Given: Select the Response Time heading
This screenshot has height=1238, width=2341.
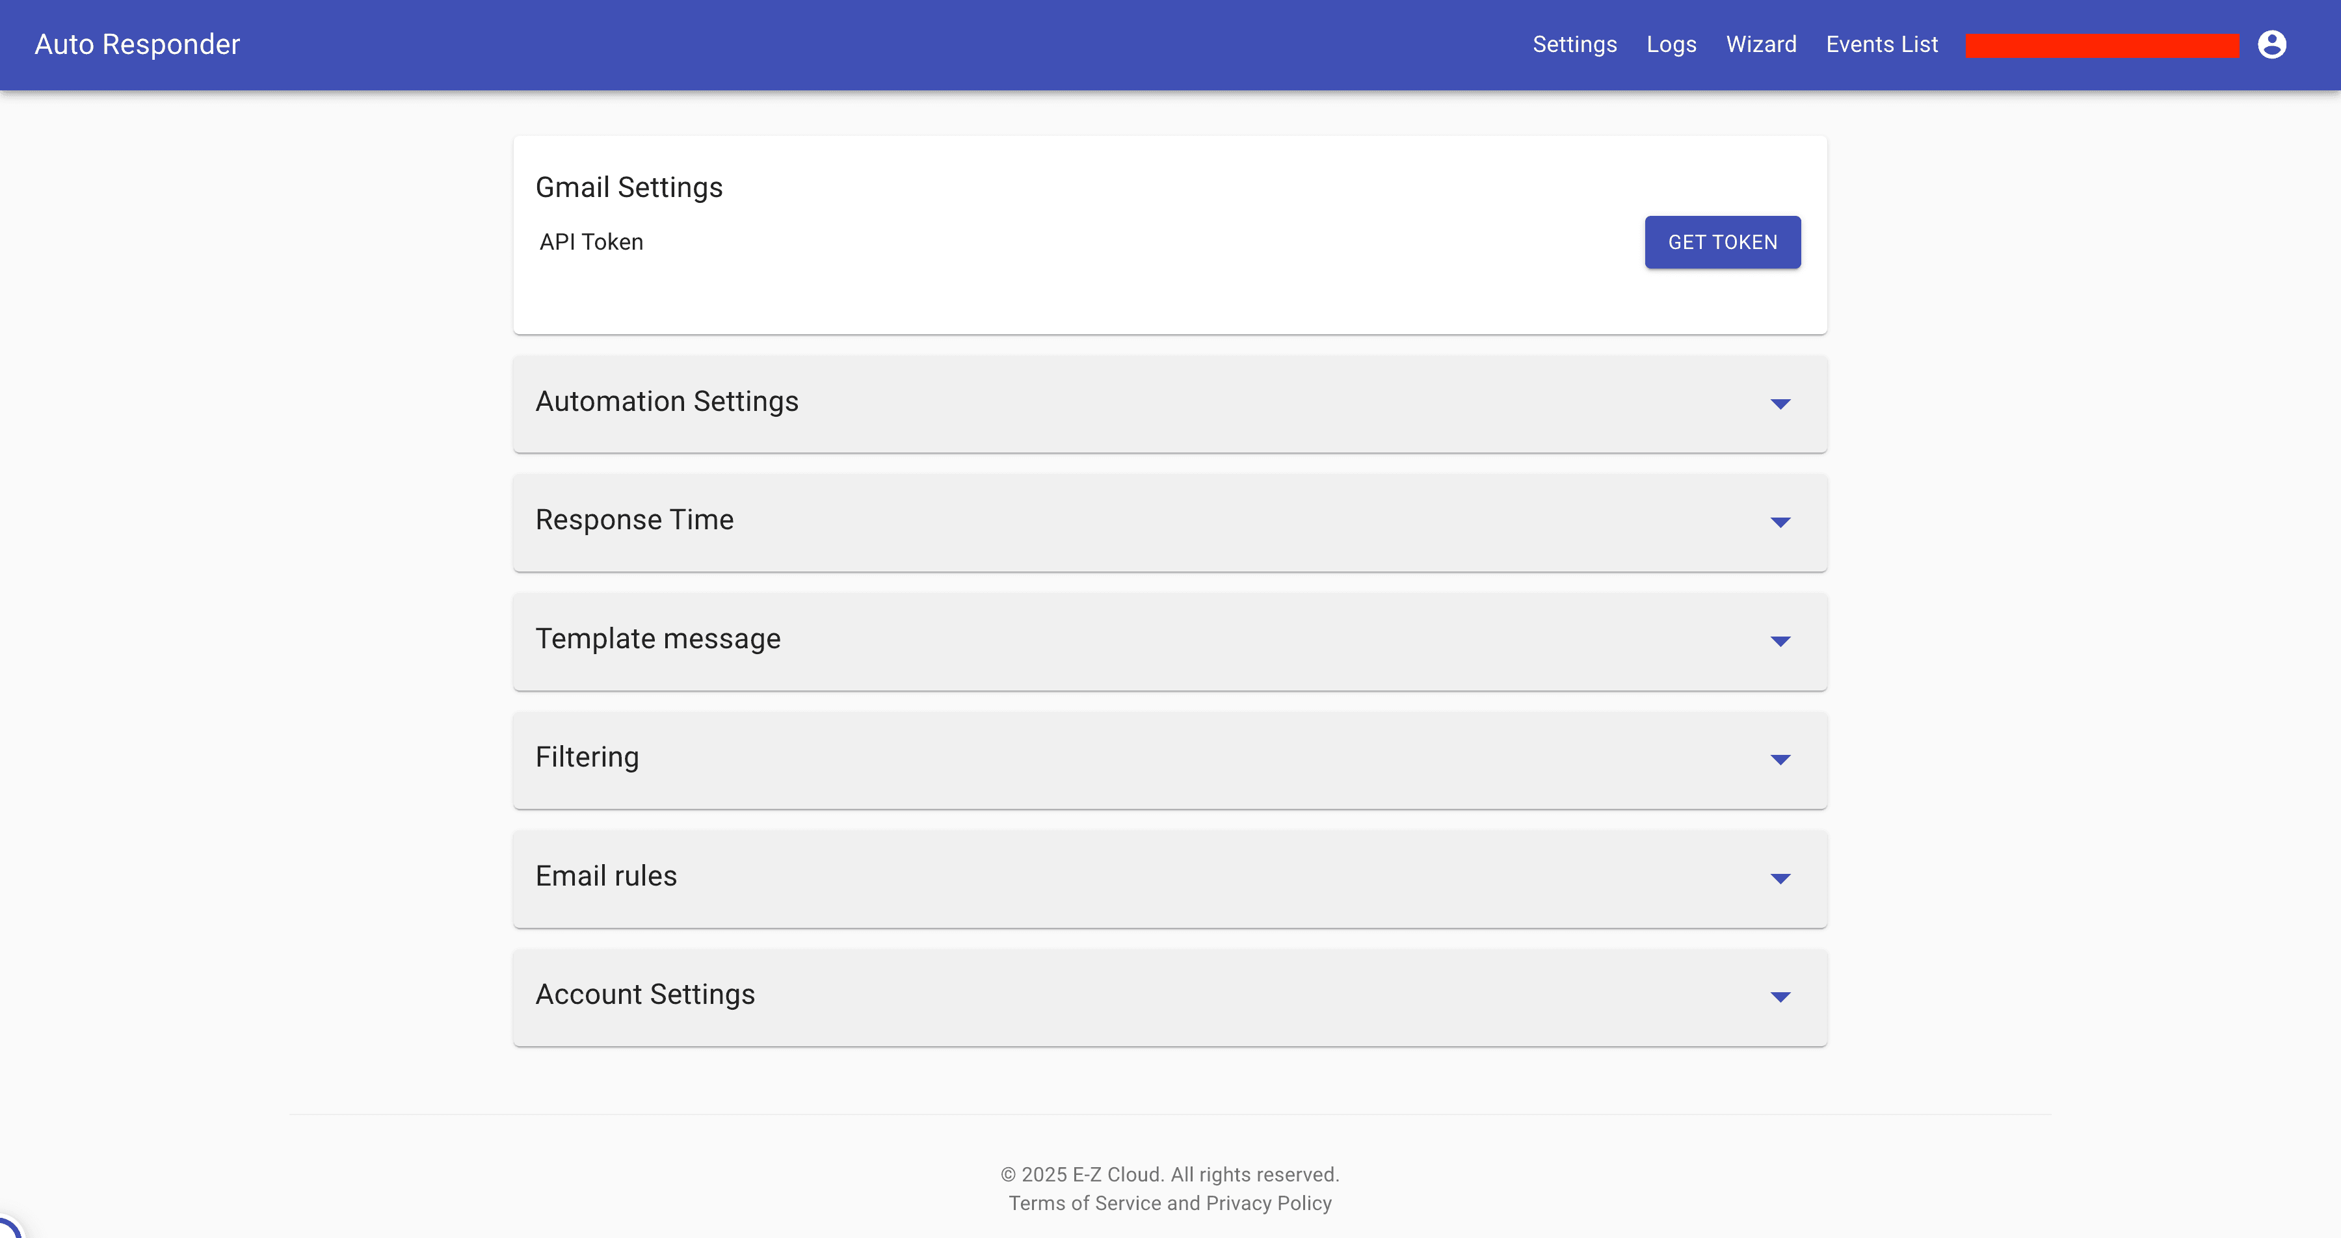Looking at the screenshot, I should (x=634, y=520).
